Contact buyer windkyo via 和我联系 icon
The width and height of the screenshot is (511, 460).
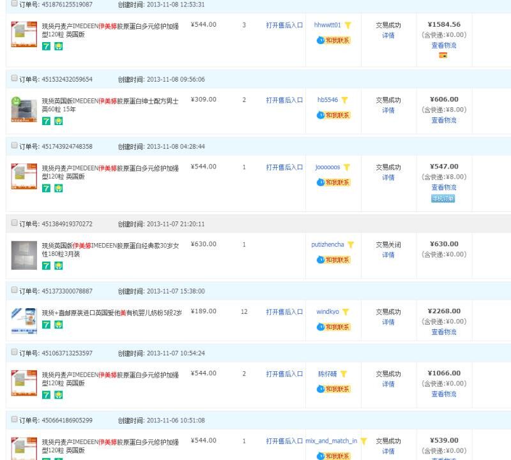pos(334,327)
